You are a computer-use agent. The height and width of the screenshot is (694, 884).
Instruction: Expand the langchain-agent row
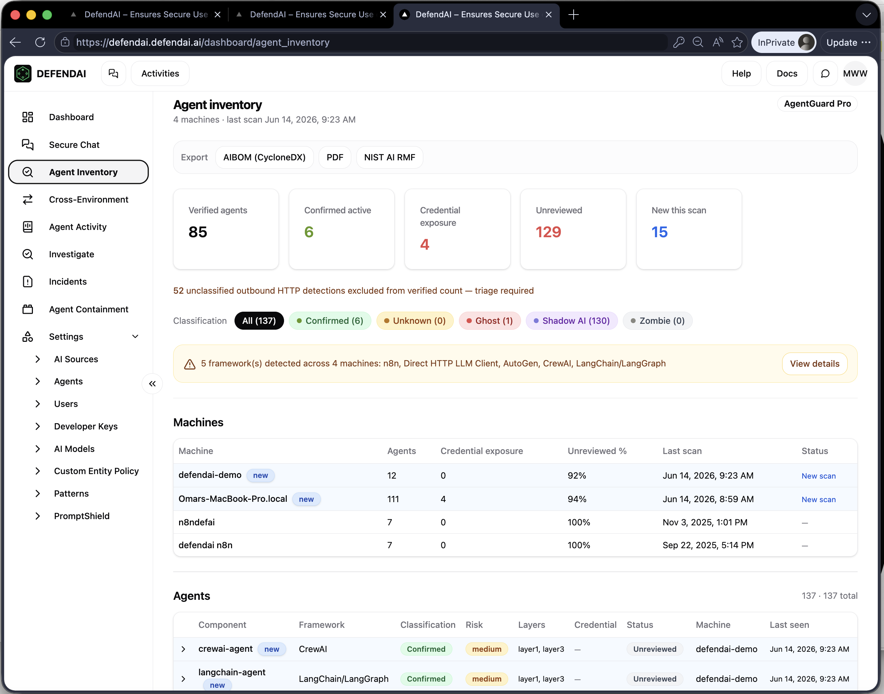183,679
